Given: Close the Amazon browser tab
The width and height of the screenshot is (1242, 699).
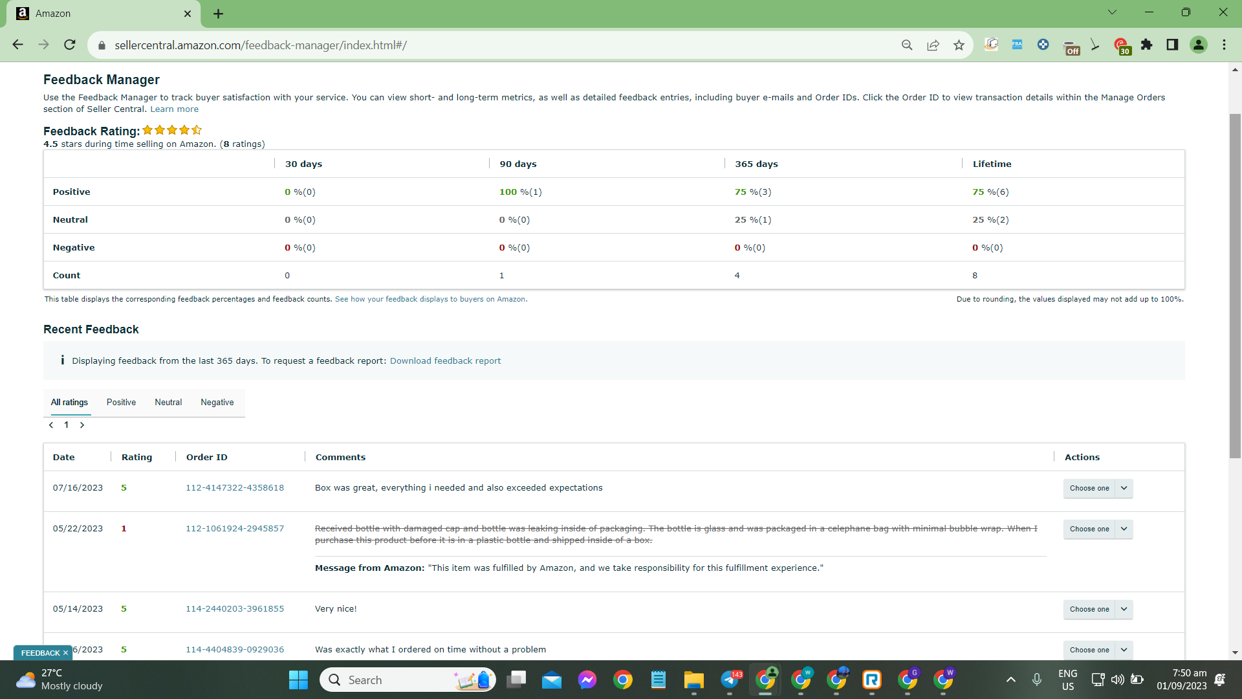Looking at the screenshot, I should [188, 14].
